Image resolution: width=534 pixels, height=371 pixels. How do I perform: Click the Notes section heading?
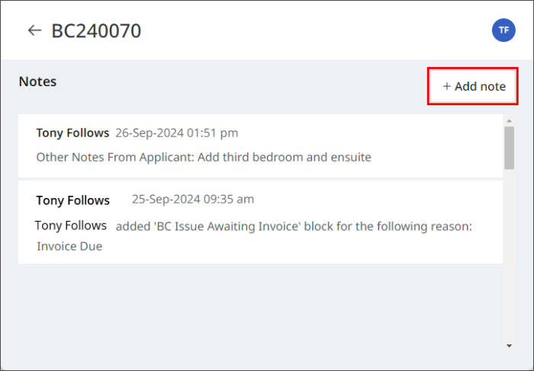coord(38,82)
